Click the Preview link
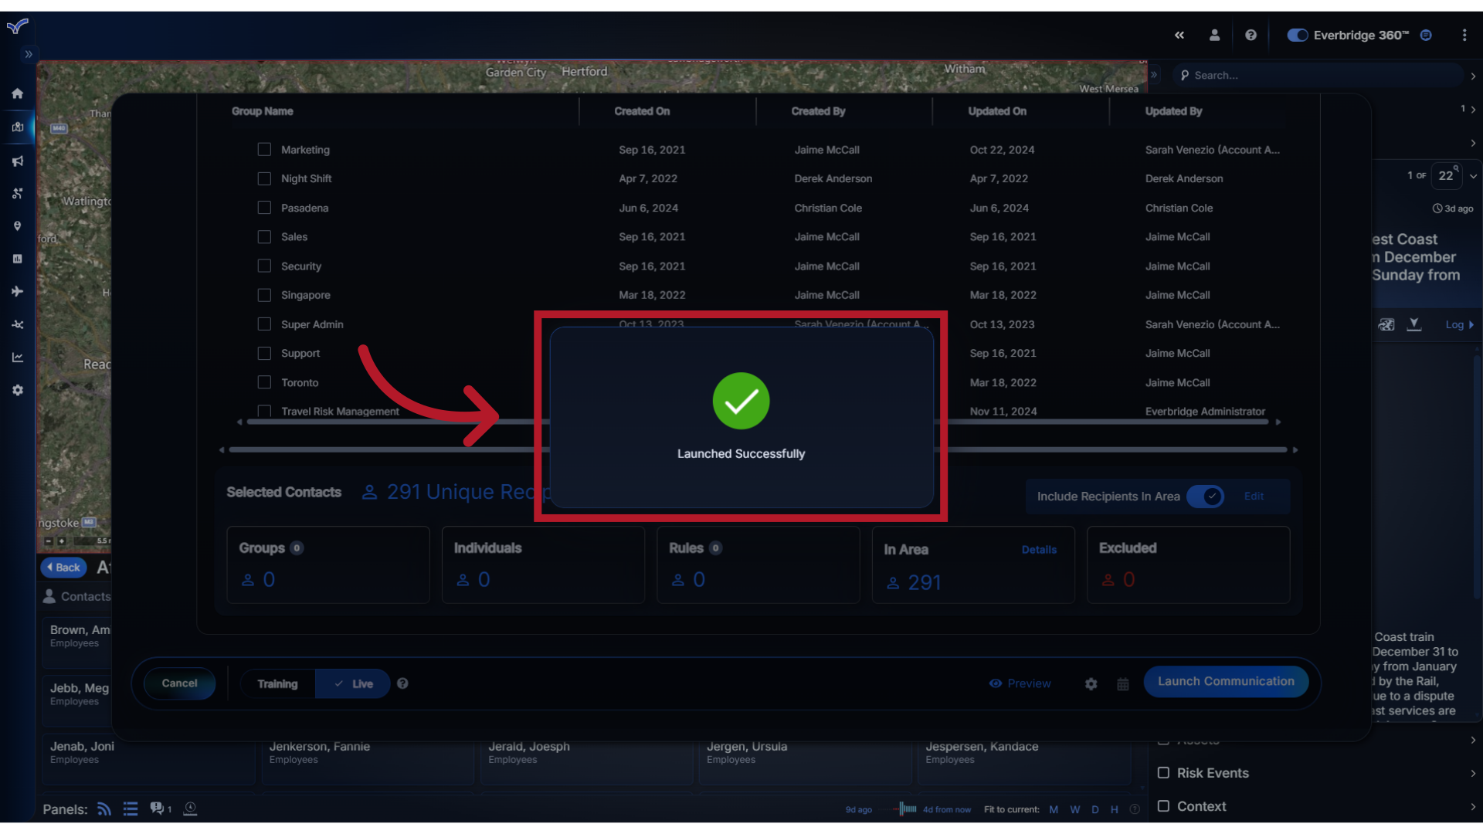Viewport: 1483px width, 834px height. [x=1020, y=683]
